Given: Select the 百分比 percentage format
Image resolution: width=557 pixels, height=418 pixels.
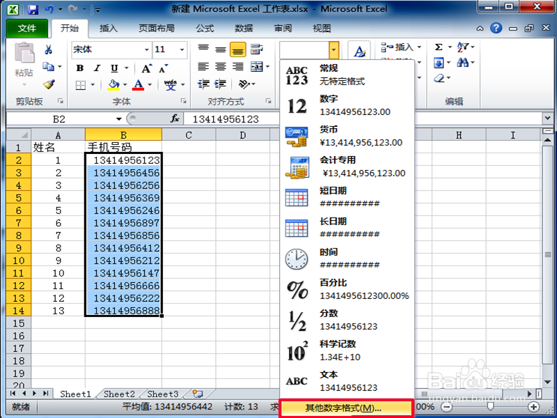Looking at the screenshot, I should coord(347,289).
